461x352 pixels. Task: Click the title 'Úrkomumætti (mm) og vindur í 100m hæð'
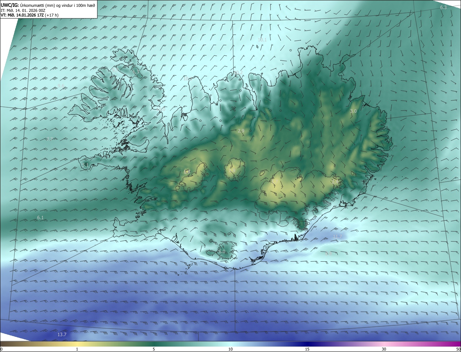58,5
